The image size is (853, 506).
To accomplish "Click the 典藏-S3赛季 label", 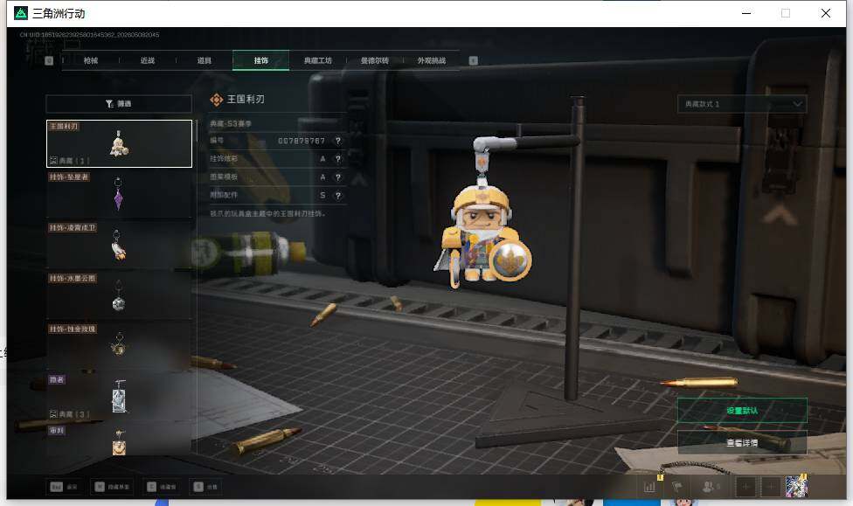I will click(231, 124).
